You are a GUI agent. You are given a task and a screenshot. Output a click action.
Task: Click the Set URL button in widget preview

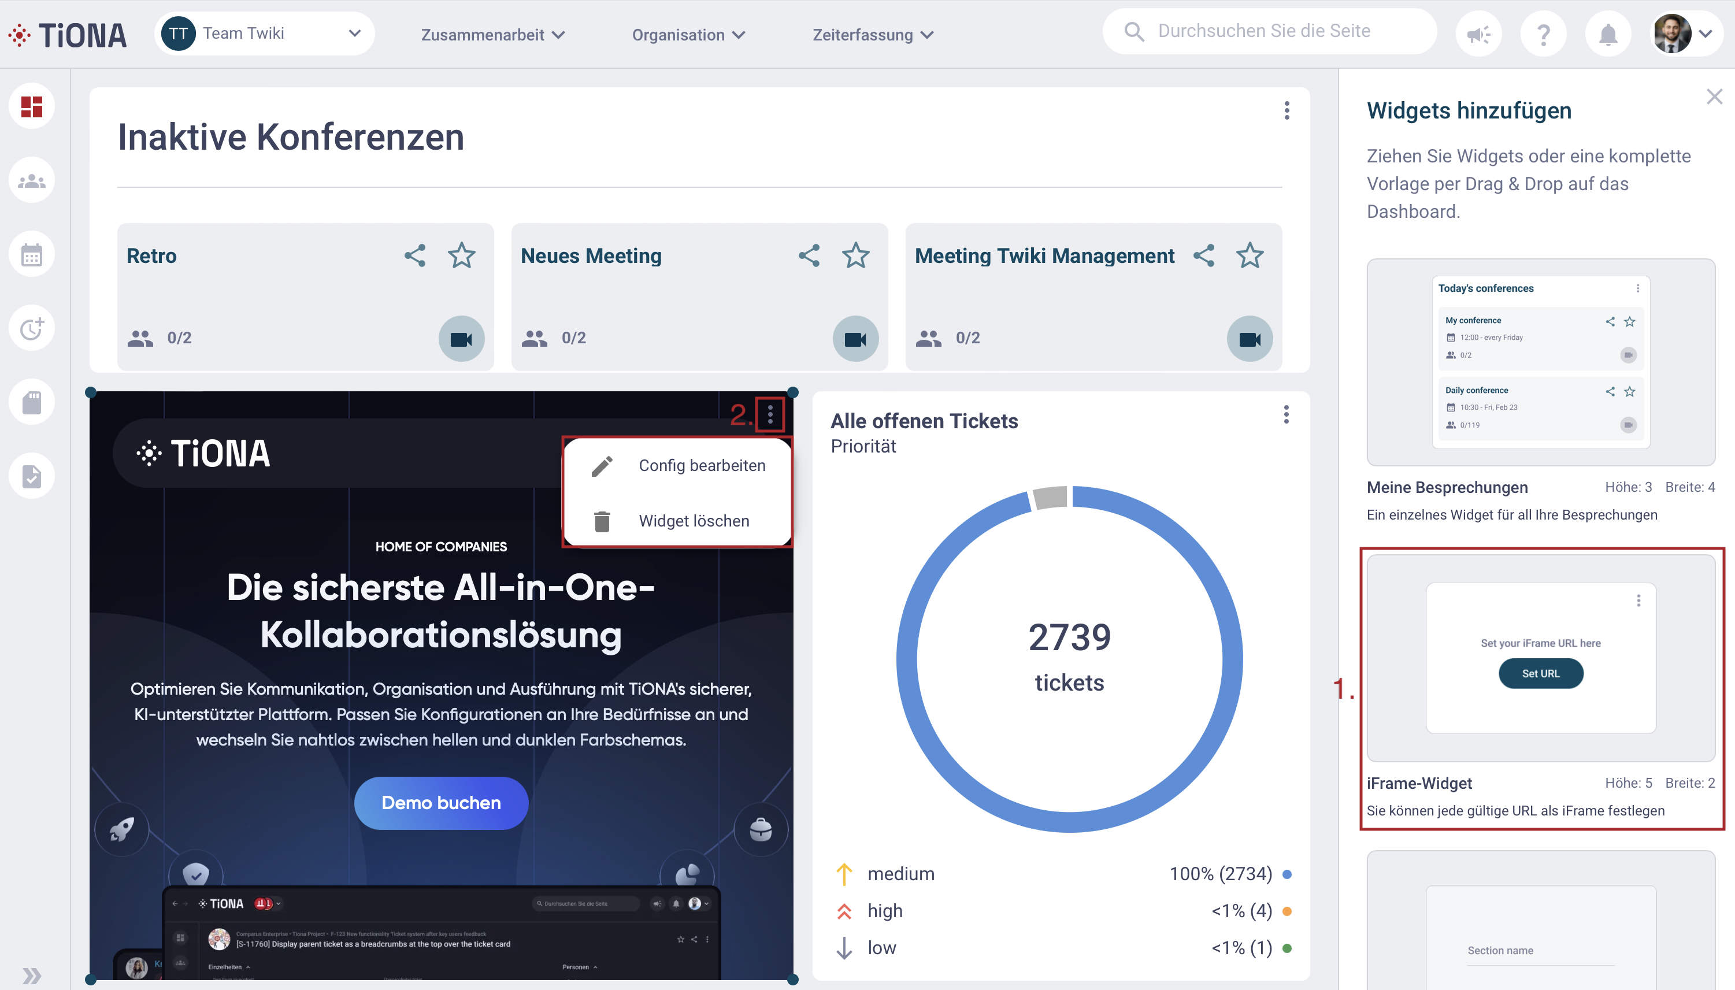(x=1541, y=674)
